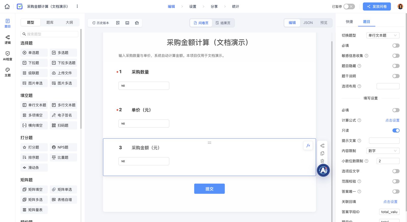Switch to 大纲 tab
407x222 pixels.
[69, 22]
